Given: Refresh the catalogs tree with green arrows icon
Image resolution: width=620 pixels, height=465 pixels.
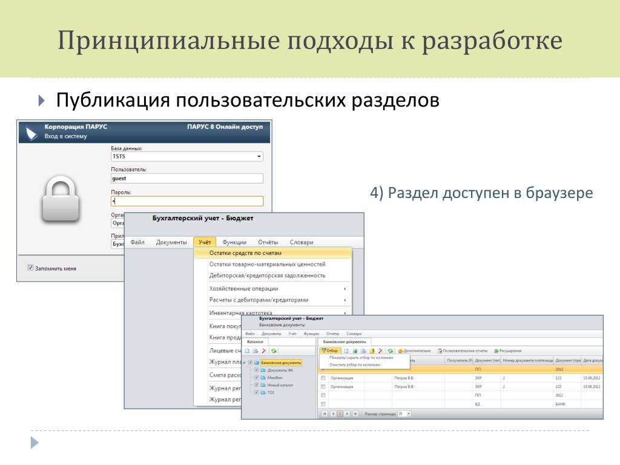Looking at the screenshot, I should point(274,351).
